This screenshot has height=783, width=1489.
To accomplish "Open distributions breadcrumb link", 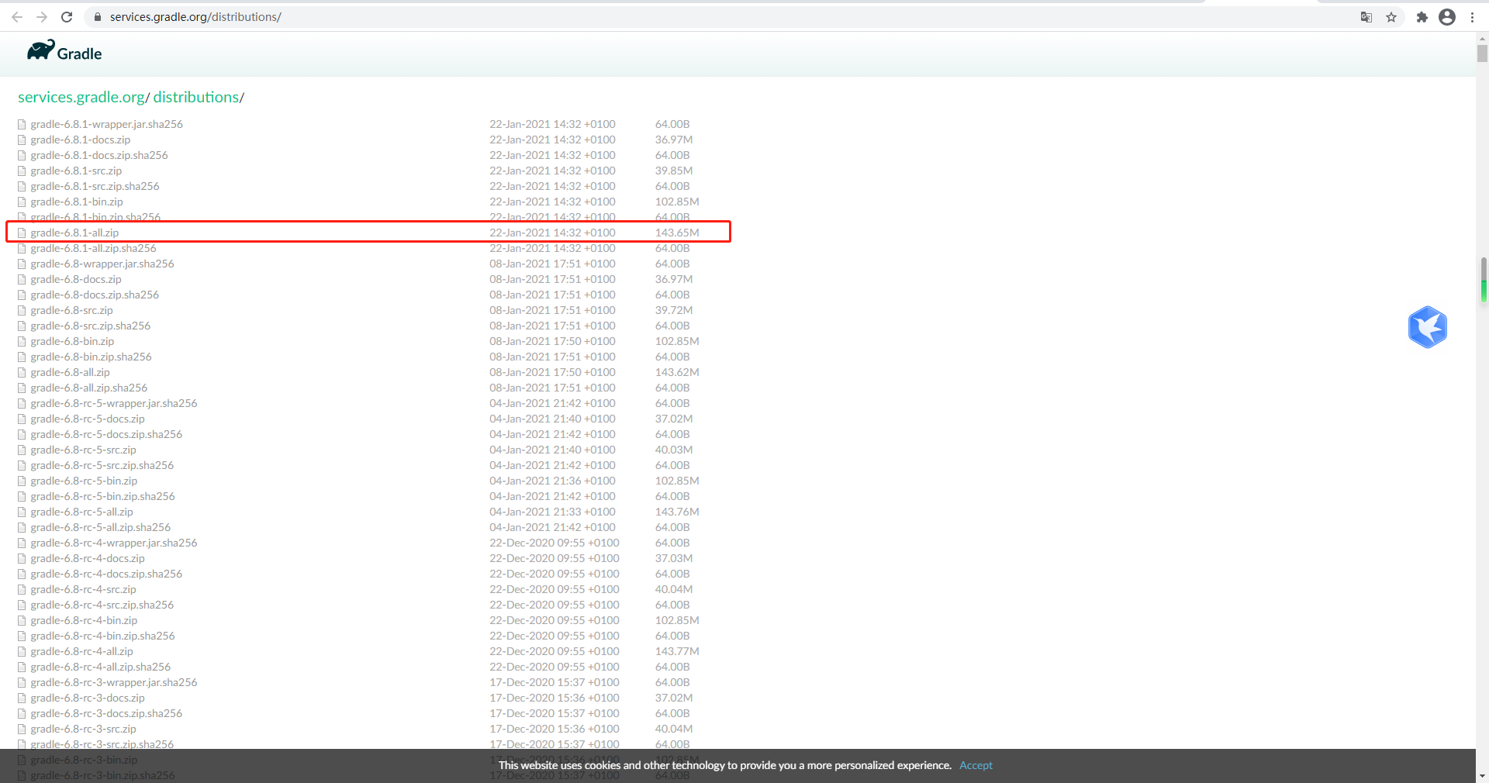I will tap(196, 97).
